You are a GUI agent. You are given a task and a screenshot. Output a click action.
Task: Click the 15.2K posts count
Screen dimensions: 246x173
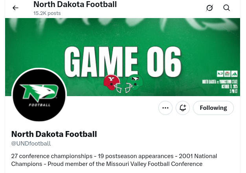pos(47,13)
